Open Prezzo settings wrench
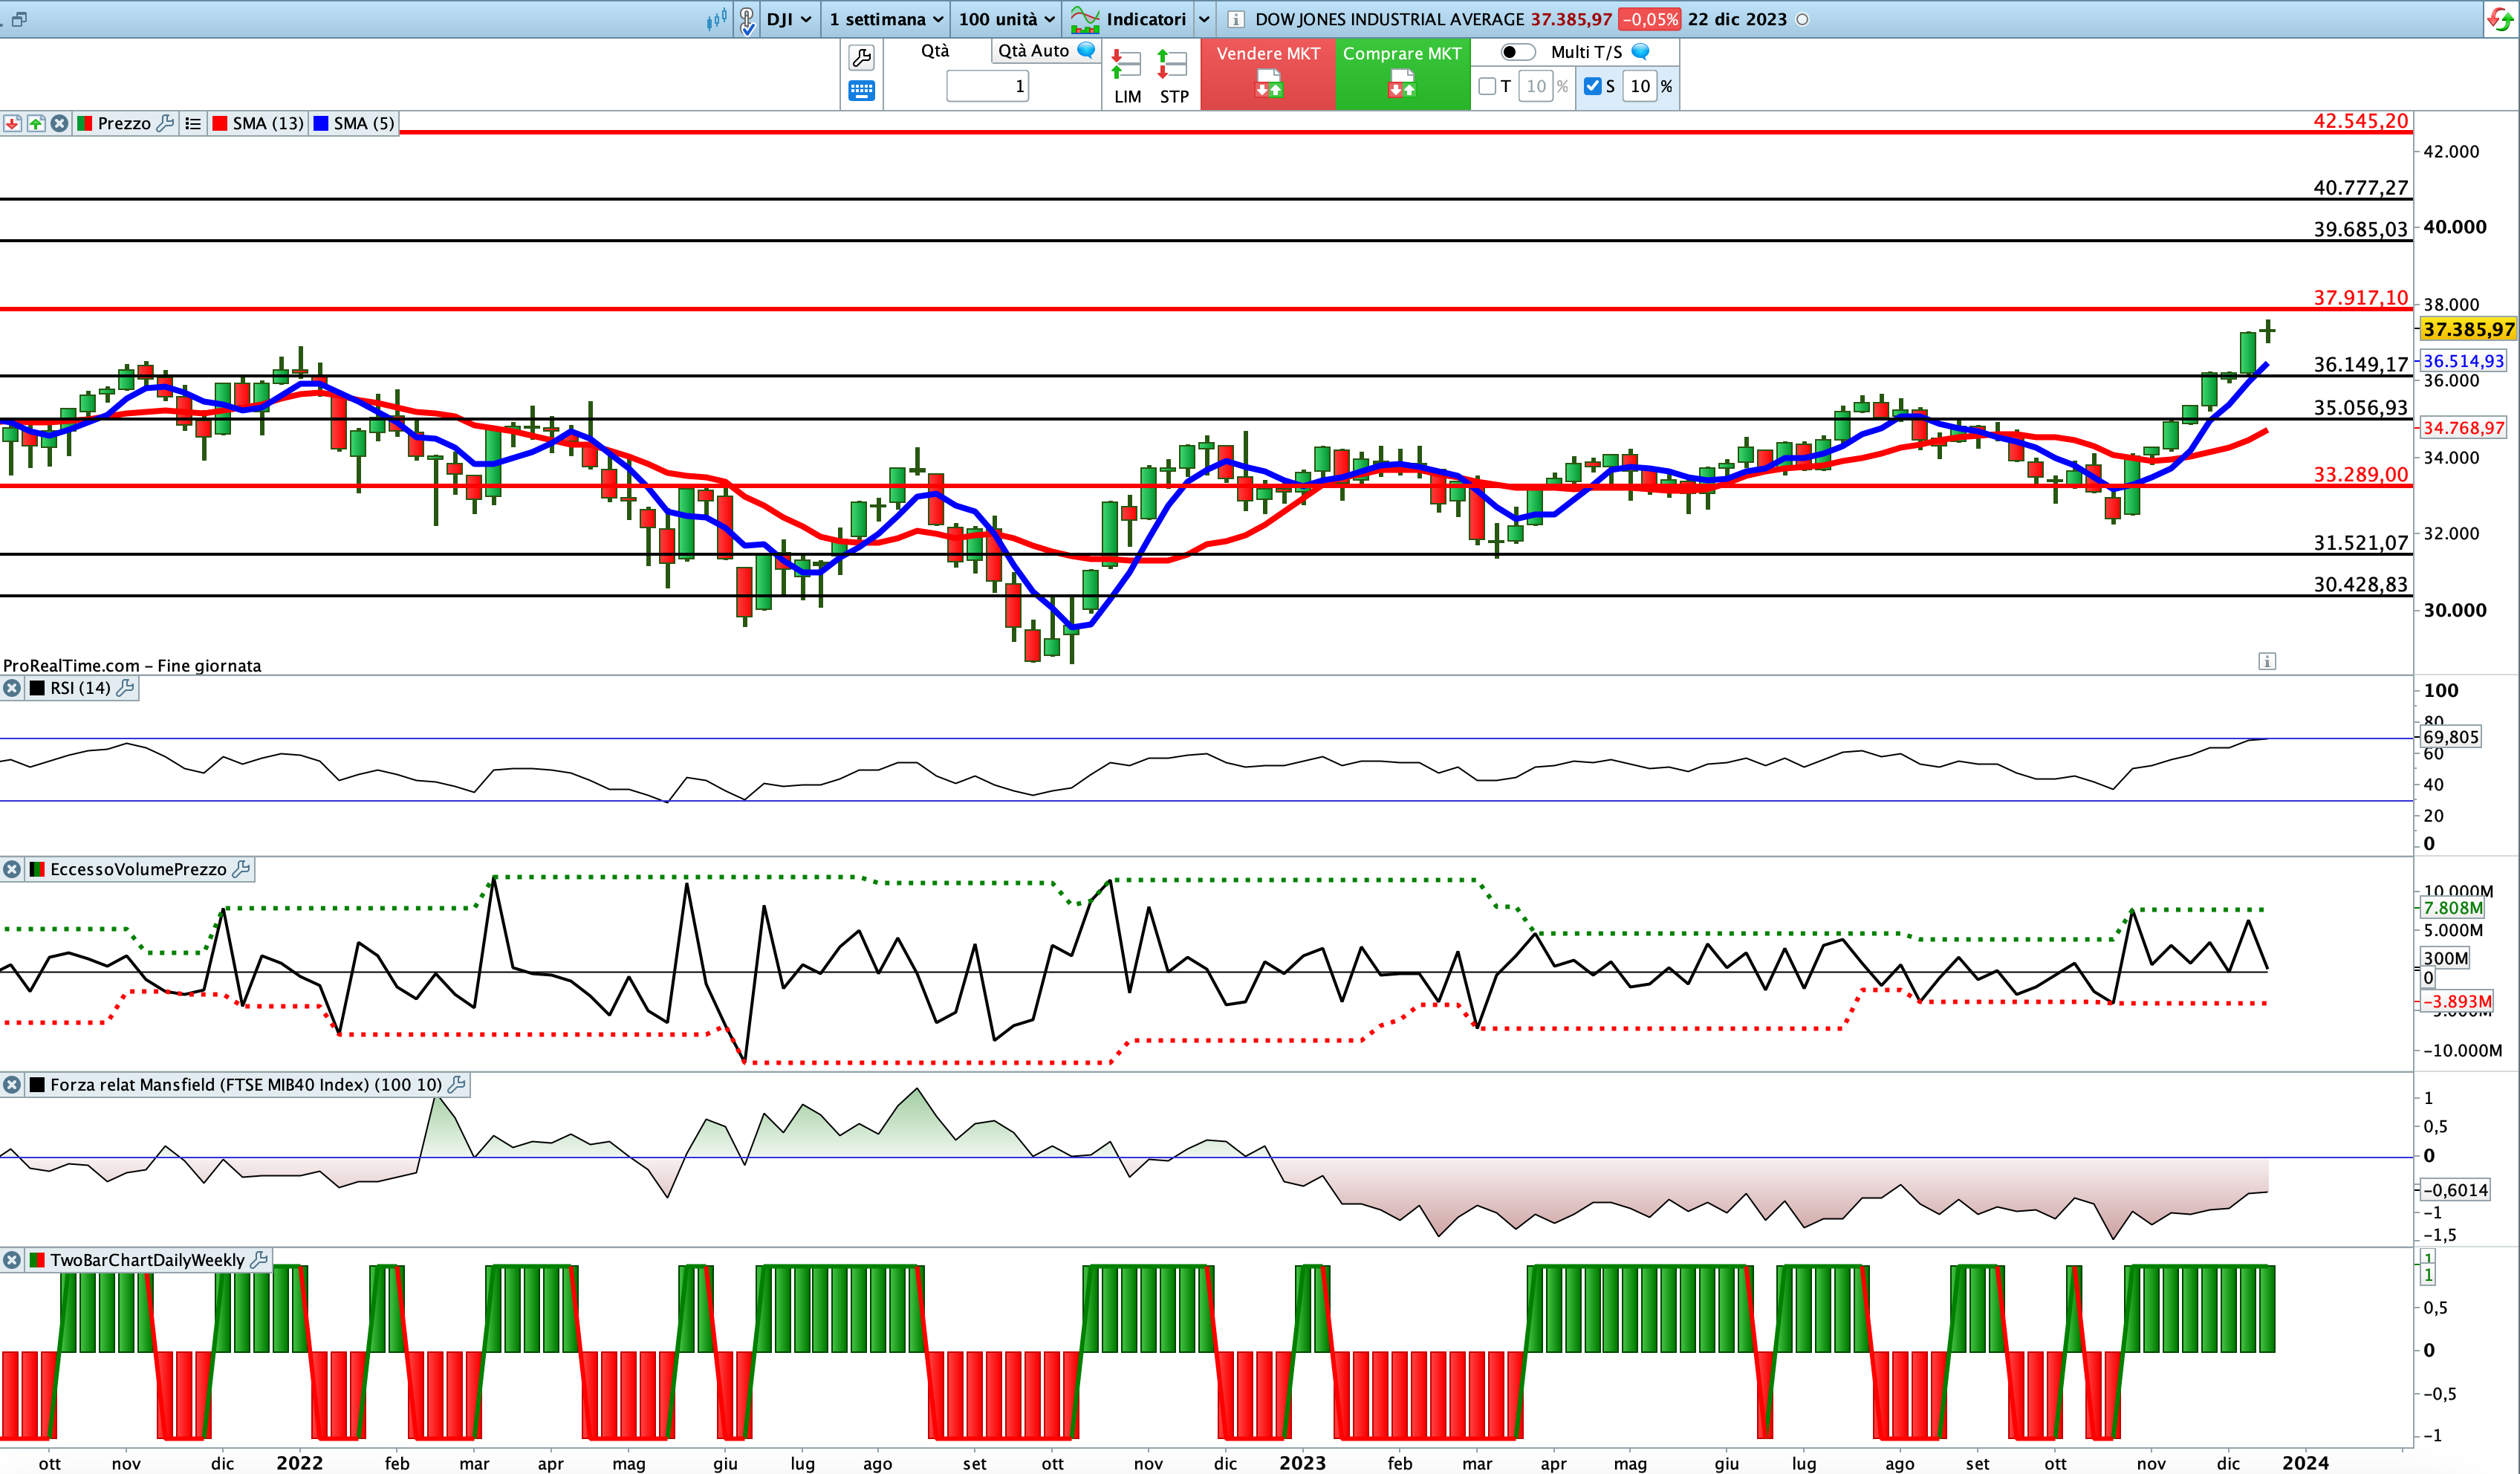 [x=166, y=123]
